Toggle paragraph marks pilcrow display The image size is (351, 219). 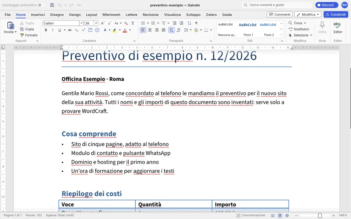196,23
